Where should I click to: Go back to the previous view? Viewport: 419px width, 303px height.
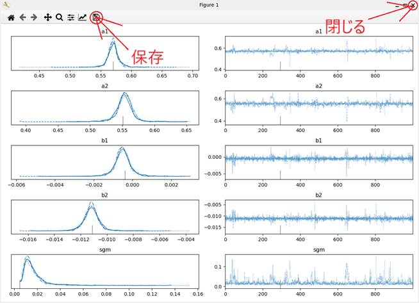coord(22,18)
